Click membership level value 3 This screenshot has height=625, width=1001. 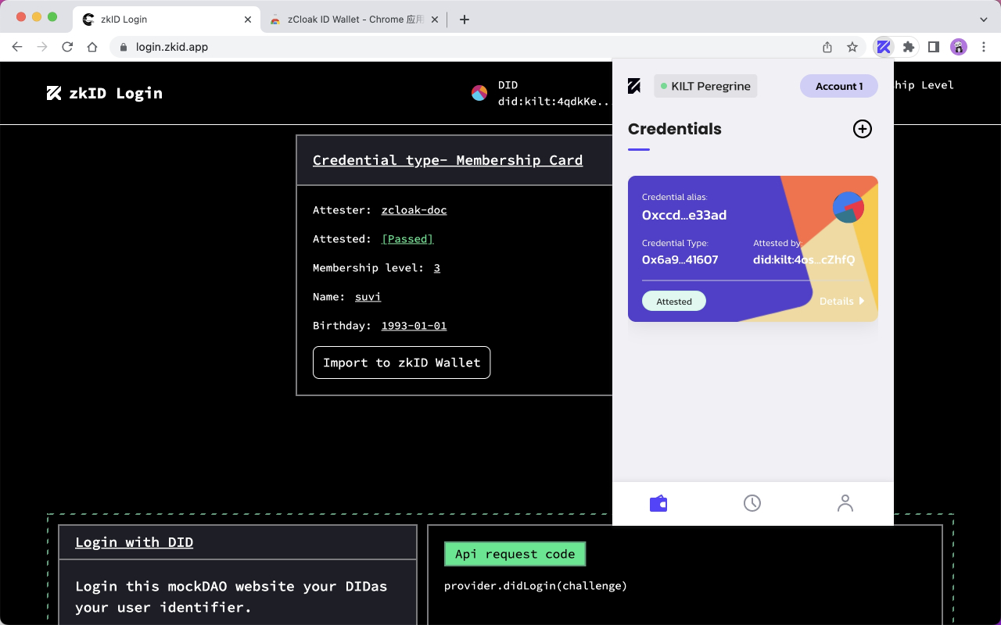pos(436,268)
